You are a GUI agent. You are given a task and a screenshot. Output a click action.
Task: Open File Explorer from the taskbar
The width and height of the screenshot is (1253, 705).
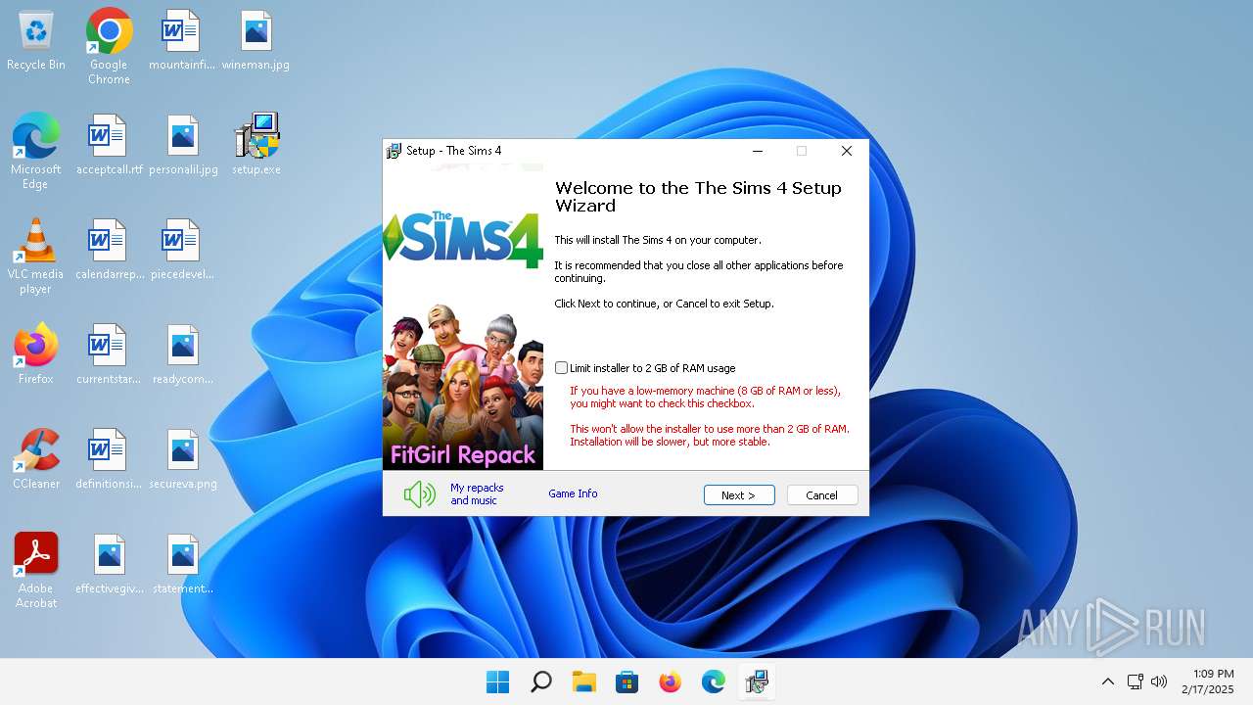(x=583, y=681)
